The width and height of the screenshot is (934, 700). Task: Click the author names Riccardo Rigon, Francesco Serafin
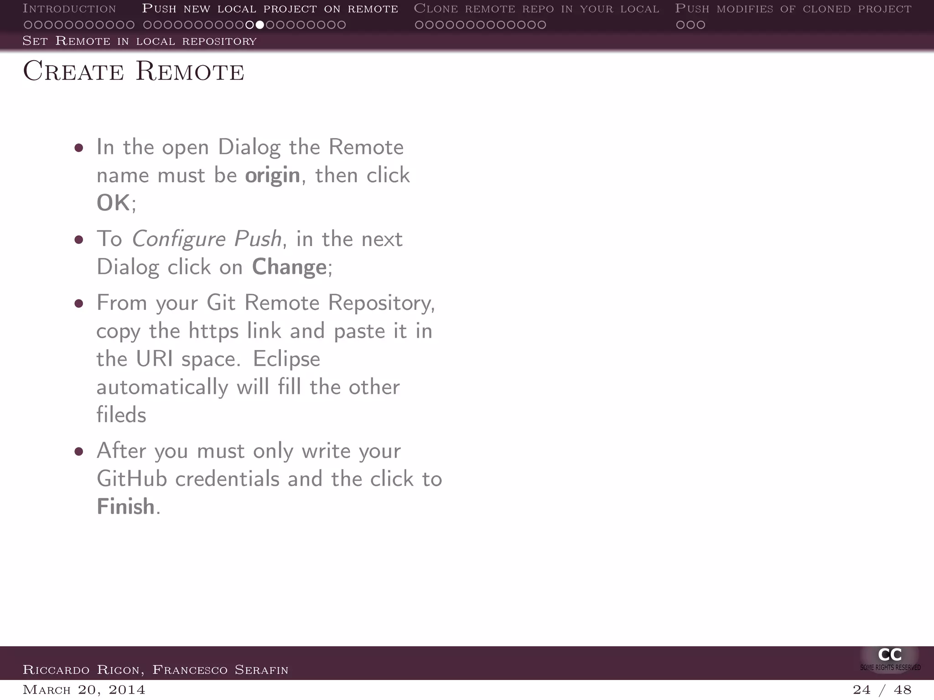[156, 670]
